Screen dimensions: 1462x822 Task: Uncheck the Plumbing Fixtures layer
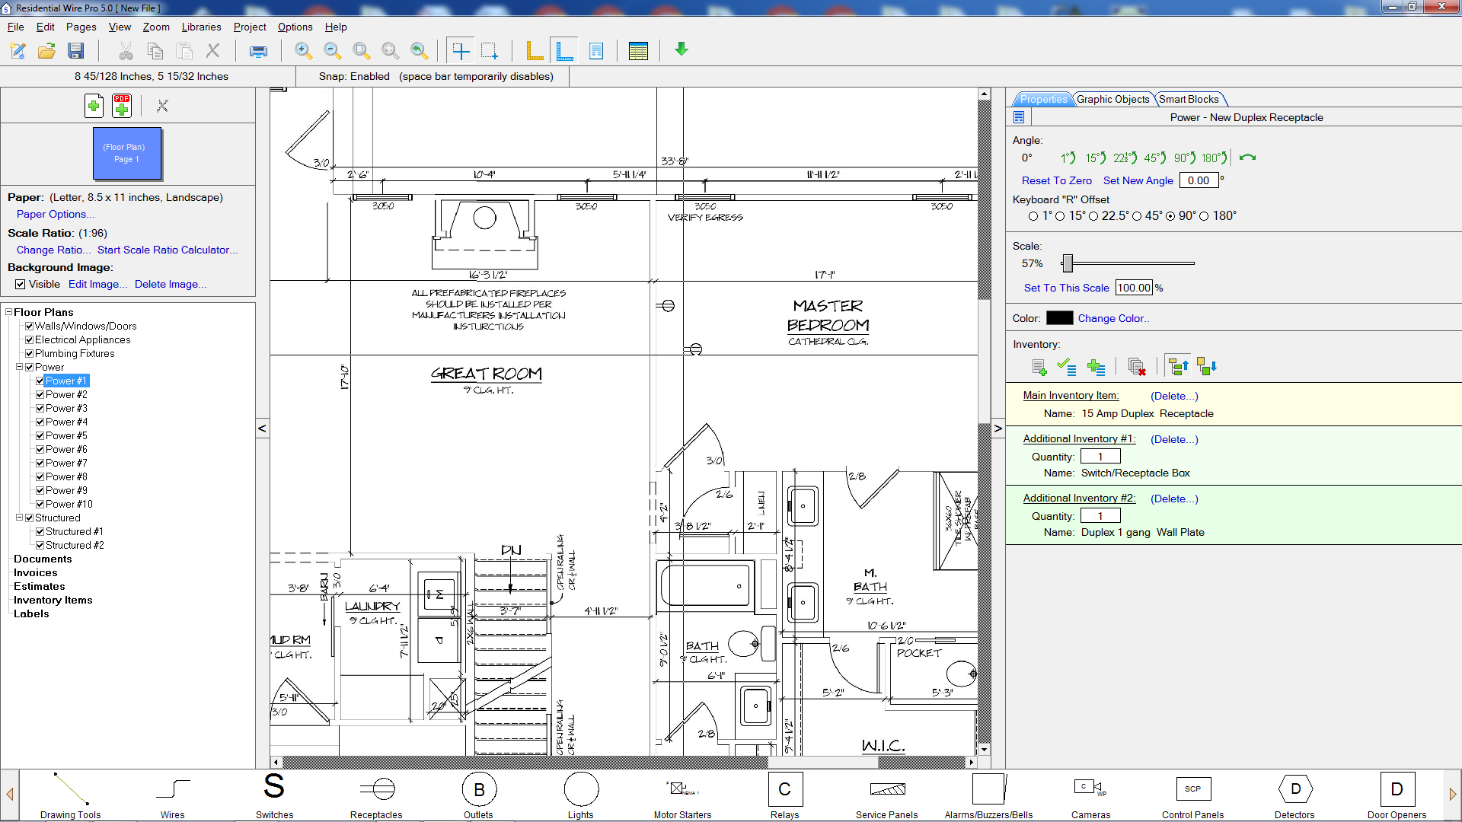[x=30, y=354]
